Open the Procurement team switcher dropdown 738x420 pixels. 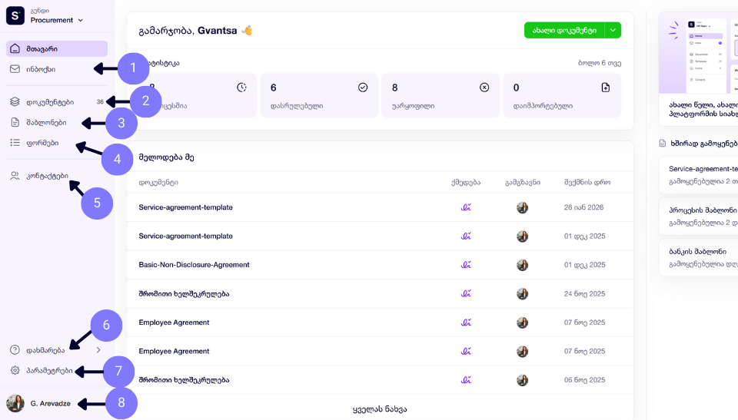pyautogui.click(x=56, y=20)
